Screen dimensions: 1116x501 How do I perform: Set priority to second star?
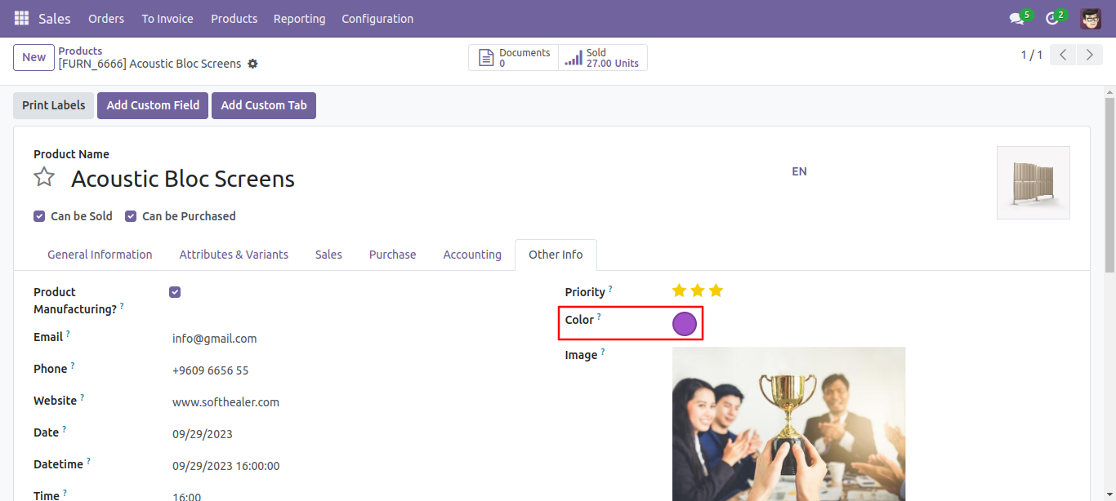(x=698, y=290)
